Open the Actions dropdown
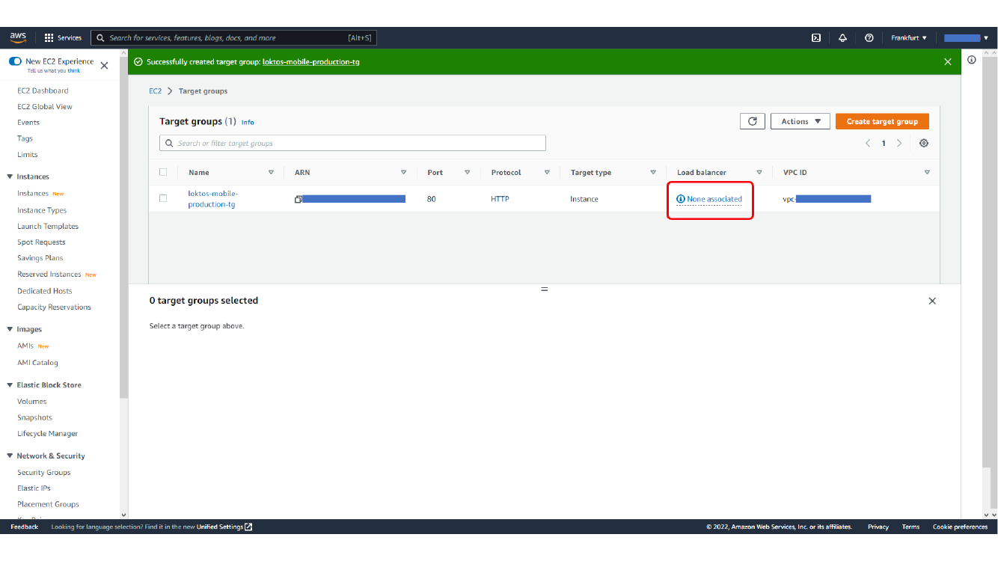 [800, 121]
